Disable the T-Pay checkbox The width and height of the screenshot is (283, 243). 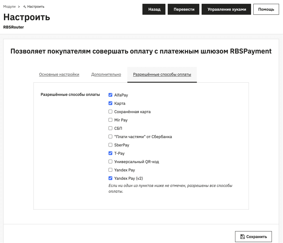point(110,153)
